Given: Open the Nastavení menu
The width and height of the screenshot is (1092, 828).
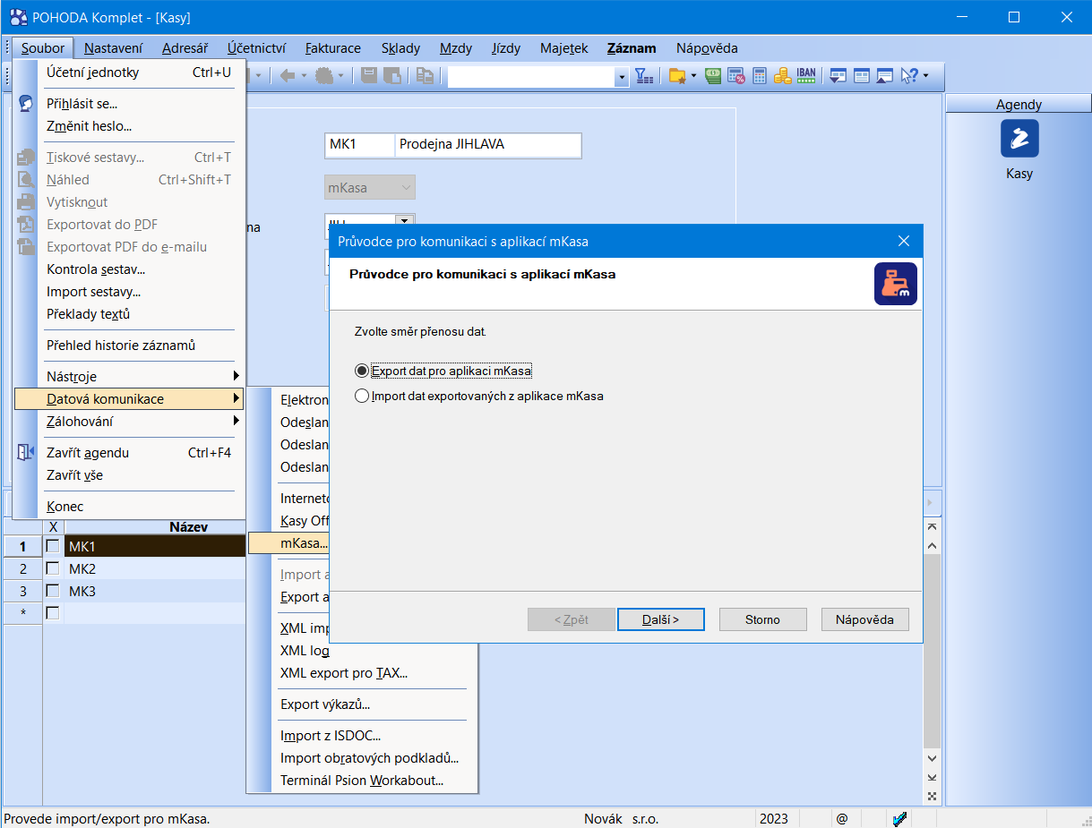Looking at the screenshot, I should coord(114,48).
